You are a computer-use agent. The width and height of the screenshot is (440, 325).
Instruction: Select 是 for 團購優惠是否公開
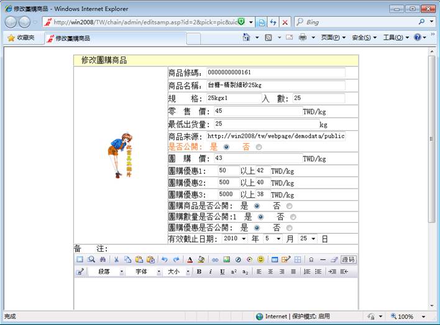coord(261,228)
